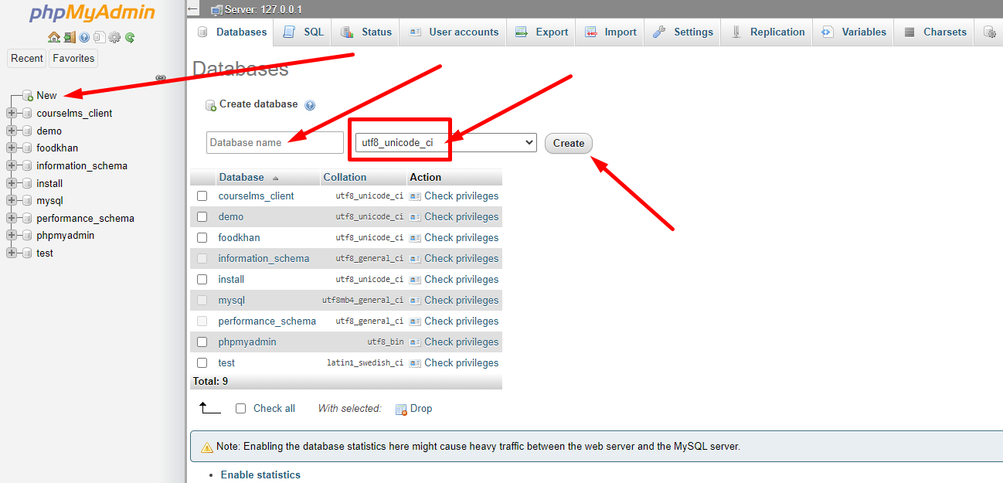The image size is (1003, 483).
Task: Open Create database help icon
Action: (310, 105)
